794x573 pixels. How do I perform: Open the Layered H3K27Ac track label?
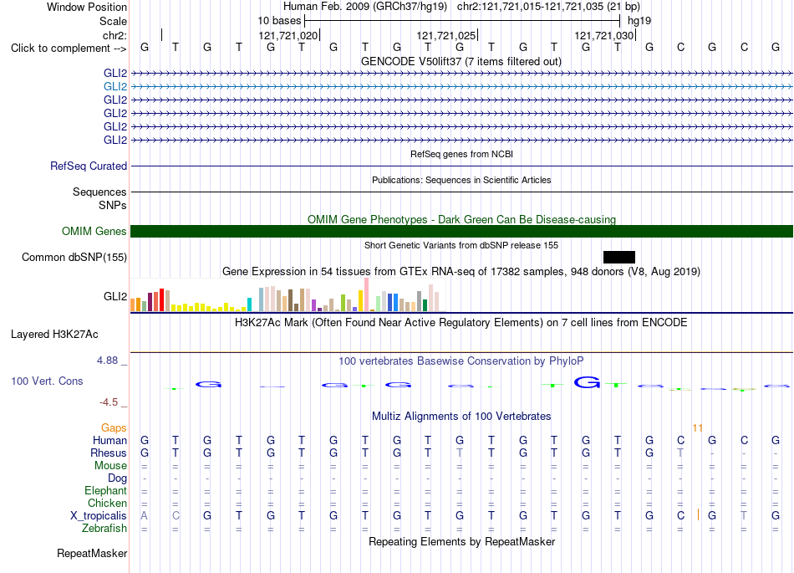[x=54, y=335]
